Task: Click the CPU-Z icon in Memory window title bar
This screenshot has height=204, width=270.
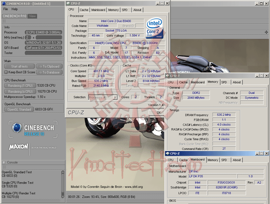Action: pos(168,75)
